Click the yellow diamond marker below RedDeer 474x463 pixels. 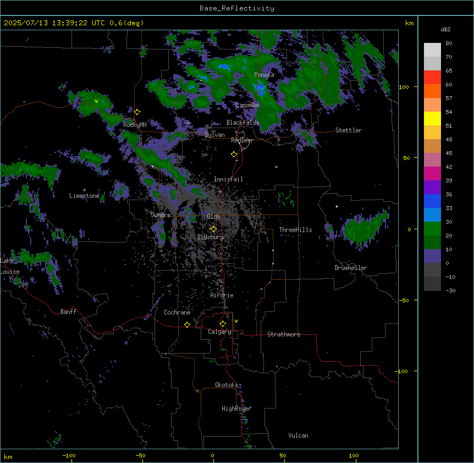click(234, 155)
